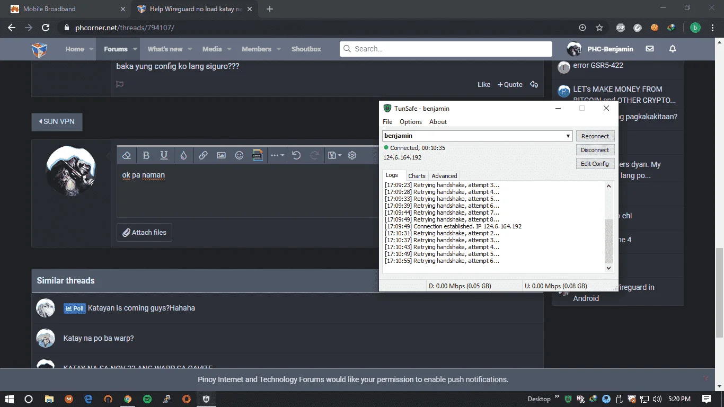
Task: Open the Forums navigation item
Action: tap(116, 49)
